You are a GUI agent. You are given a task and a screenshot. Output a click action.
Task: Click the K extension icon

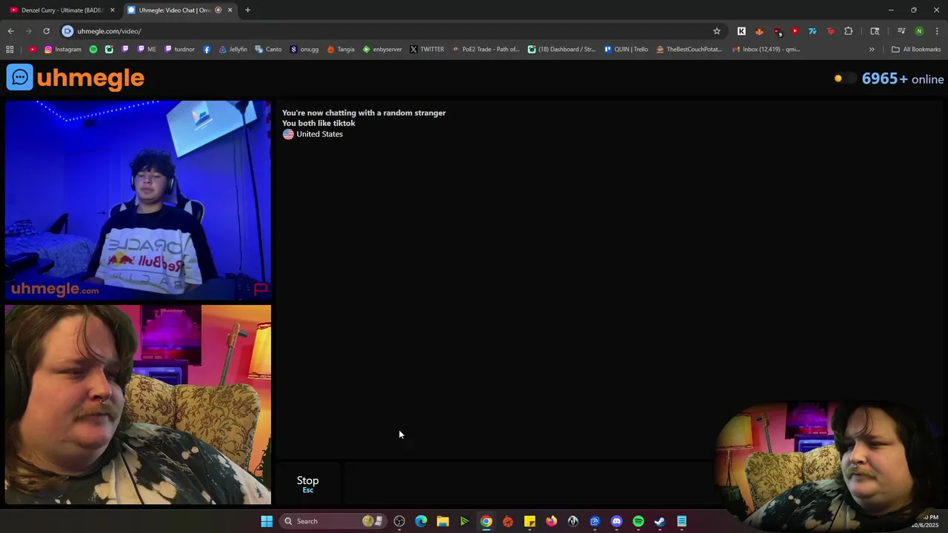[x=741, y=31]
